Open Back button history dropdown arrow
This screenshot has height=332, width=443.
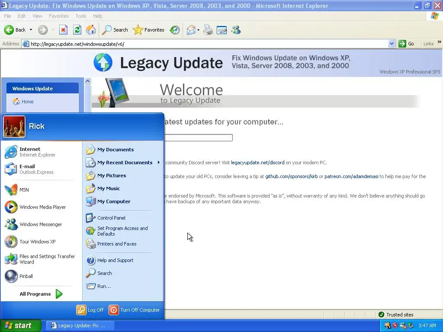(x=31, y=30)
